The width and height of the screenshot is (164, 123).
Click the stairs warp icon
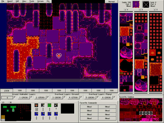click(x=43, y=105)
